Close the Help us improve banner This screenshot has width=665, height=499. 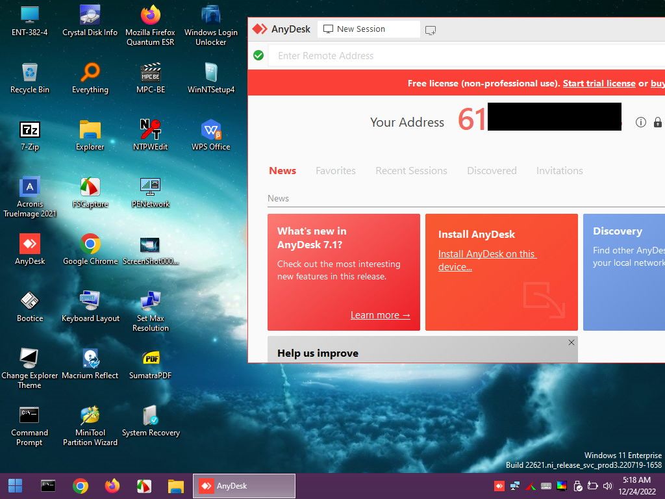click(571, 342)
